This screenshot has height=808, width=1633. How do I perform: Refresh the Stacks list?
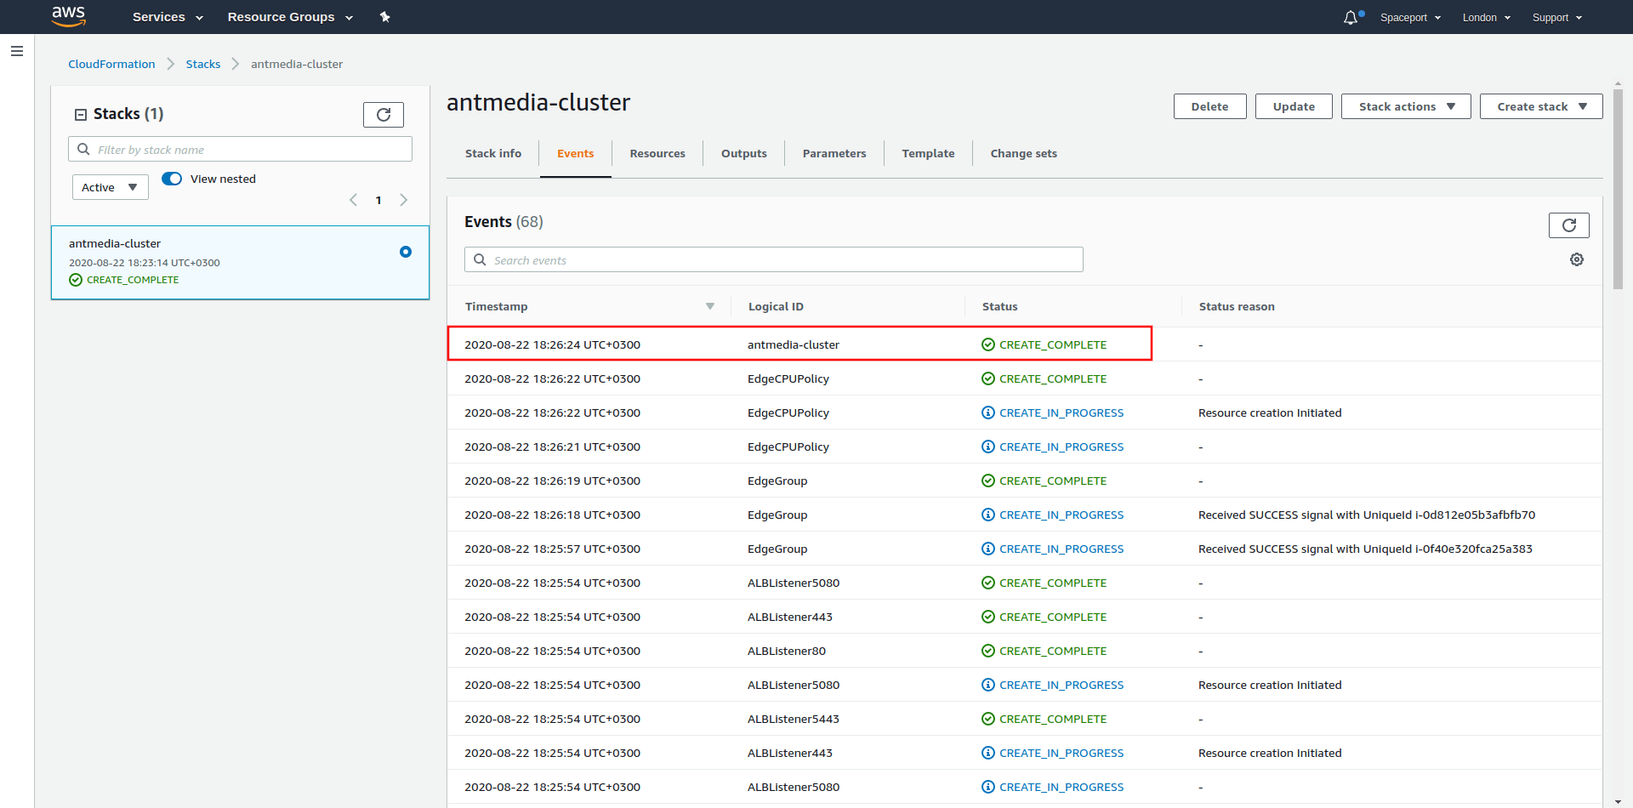click(384, 114)
